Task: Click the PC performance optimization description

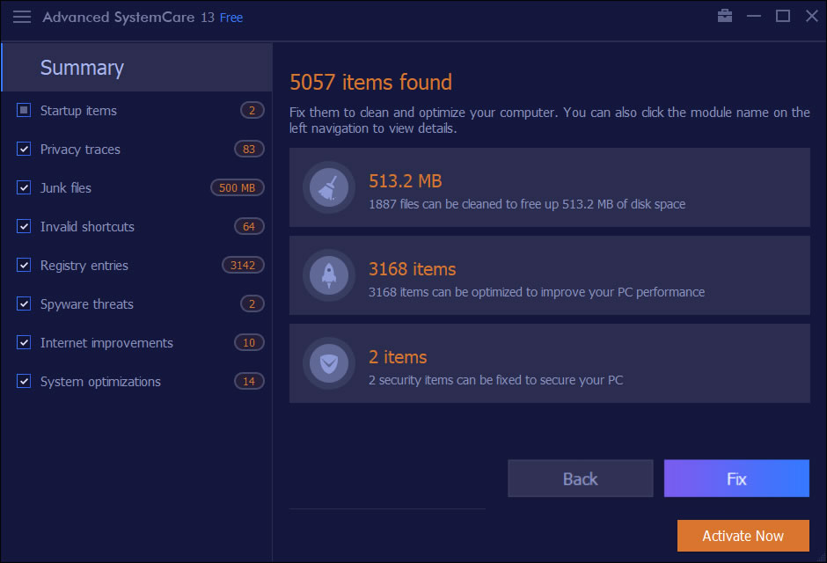Action: tap(537, 292)
